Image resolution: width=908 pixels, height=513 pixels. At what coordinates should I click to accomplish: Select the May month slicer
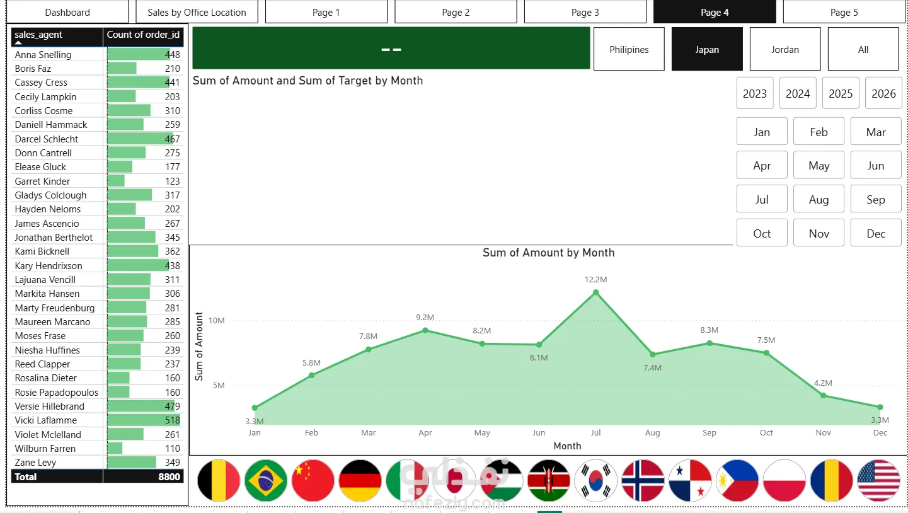819,165
